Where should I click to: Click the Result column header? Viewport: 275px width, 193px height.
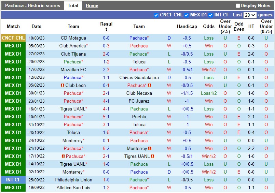coord(106,27)
